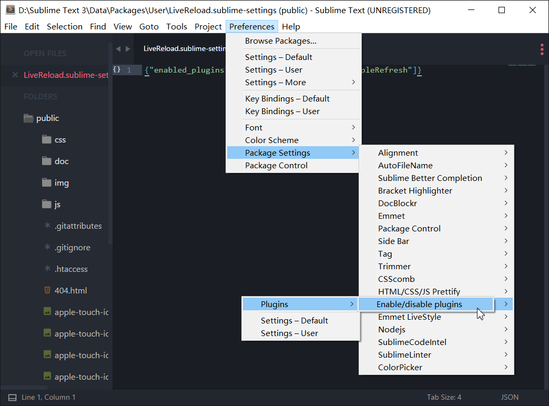Open the Help menu
The height and width of the screenshot is (406, 549).
click(x=291, y=27)
